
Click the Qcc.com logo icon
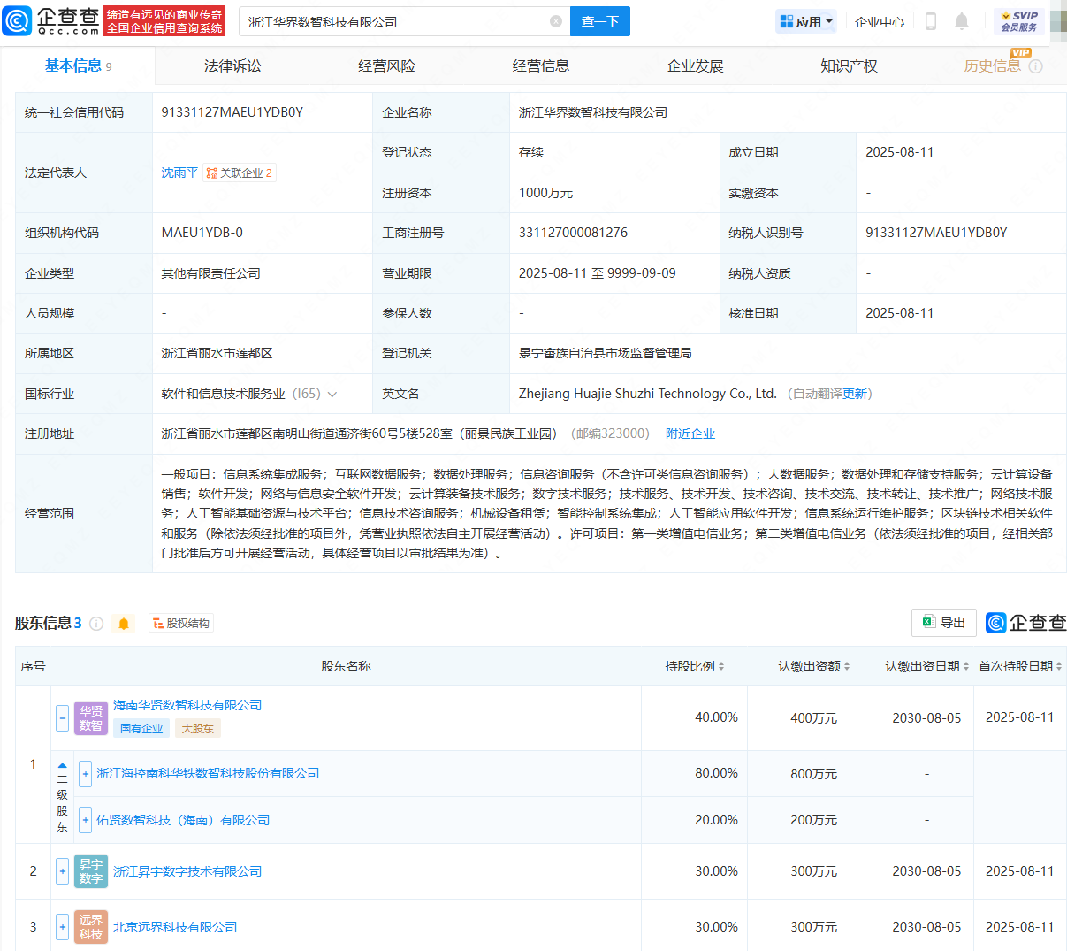[x=18, y=20]
